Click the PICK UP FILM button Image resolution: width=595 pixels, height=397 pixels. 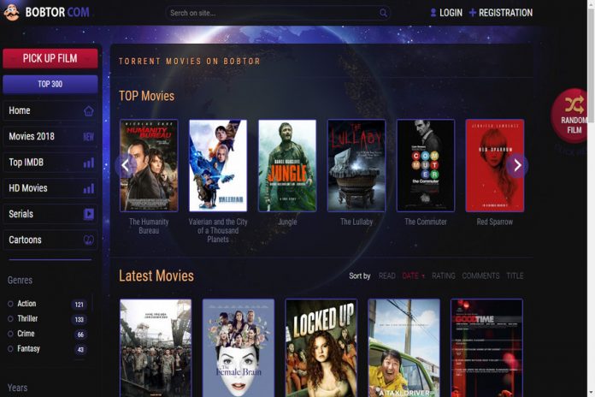tap(50, 58)
